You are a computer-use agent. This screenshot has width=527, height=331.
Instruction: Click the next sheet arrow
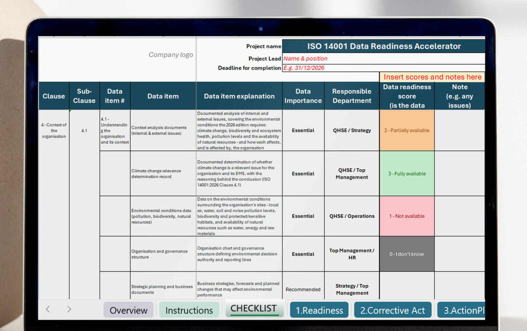69,309
